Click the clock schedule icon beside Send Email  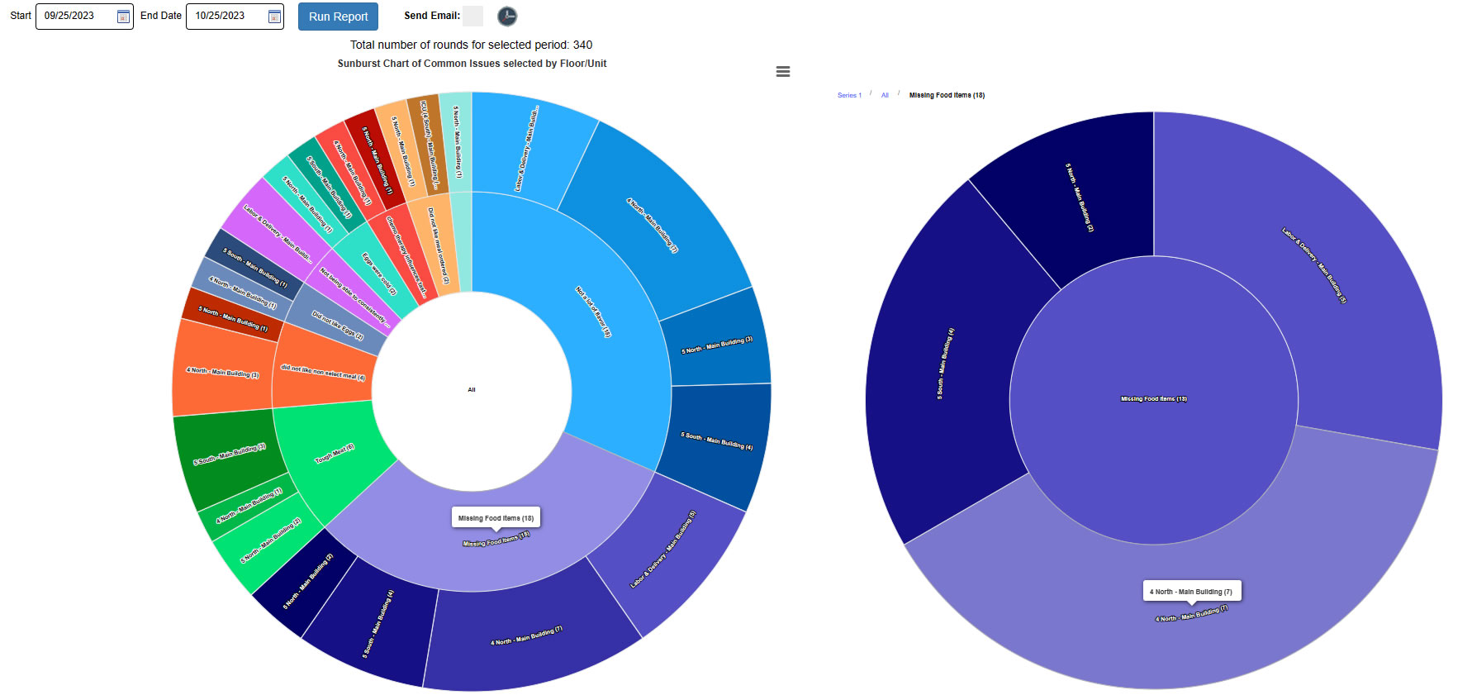pos(507,17)
